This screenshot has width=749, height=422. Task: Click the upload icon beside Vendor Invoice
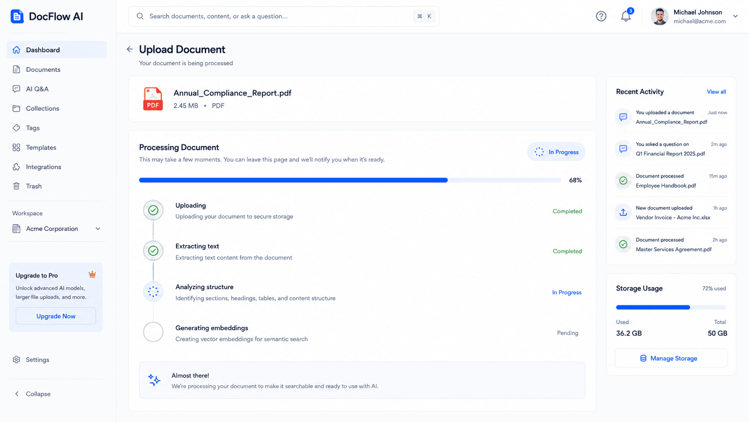[623, 213]
